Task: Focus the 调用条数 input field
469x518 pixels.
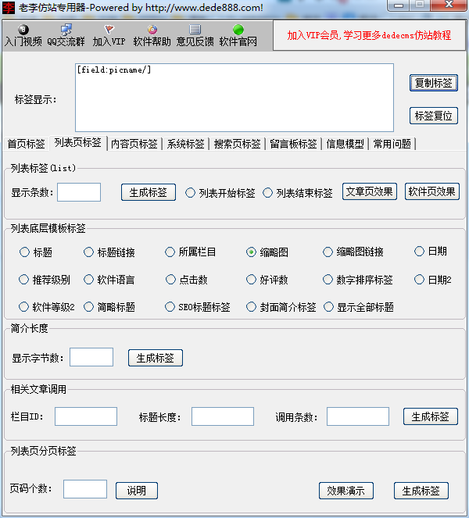Action: (x=358, y=416)
